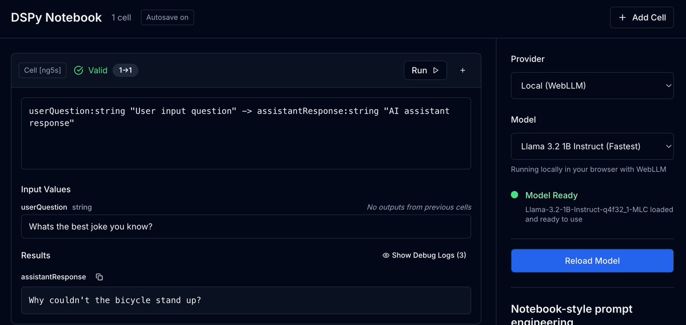Copy the assistantResponse with copy icon
The width and height of the screenshot is (686, 325).
99,277
